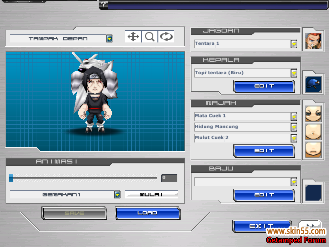Click the blue Load button
Image resolution: width=329 pixels, height=247 pixels.
coord(147,213)
